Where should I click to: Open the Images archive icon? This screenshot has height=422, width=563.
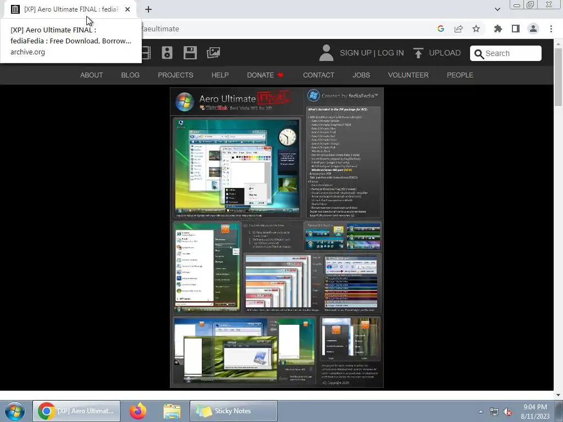213,53
